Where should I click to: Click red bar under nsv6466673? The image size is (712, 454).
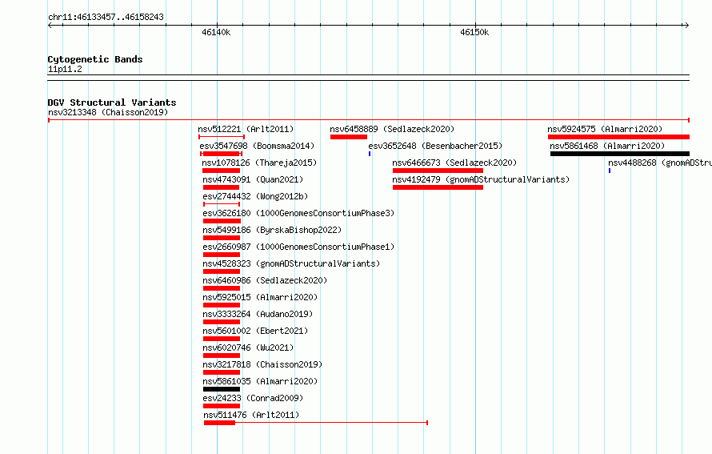438,171
